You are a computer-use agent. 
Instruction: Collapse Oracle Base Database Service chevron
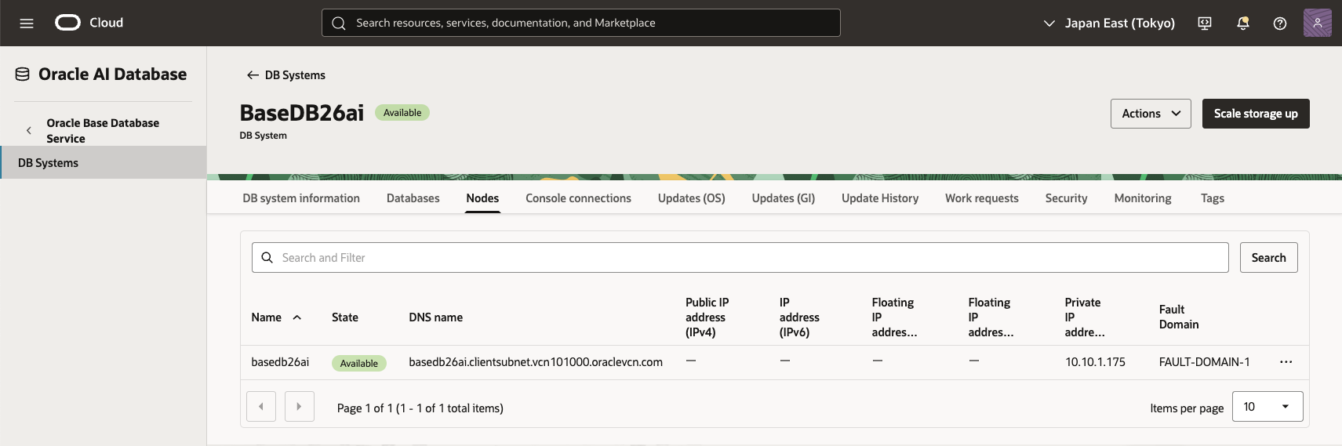point(29,131)
